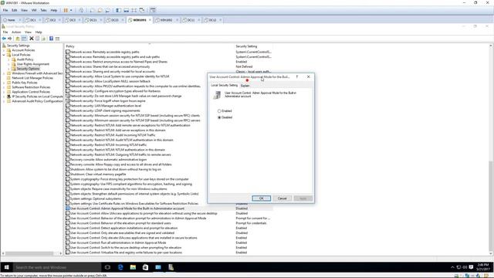Click the Task View icon on the taskbar
The image size is (494, 278).
[107, 267]
